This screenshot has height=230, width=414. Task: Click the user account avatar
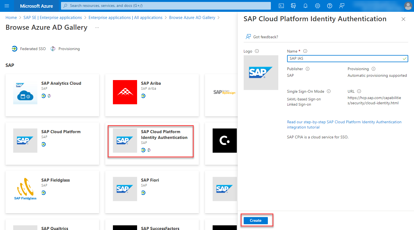[x=408, y=6]
